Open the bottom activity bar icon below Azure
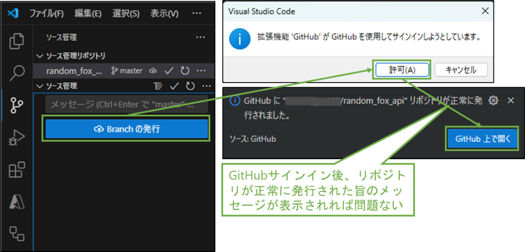 pyautogui.click(x=17, y=234)
